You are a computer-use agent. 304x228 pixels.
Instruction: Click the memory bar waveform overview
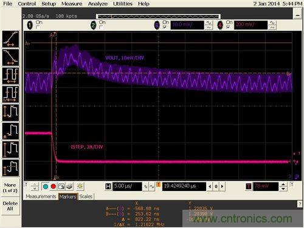point(158,16)
